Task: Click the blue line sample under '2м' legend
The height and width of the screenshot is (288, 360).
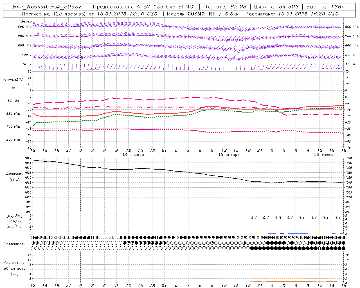Action: (13, 91)
